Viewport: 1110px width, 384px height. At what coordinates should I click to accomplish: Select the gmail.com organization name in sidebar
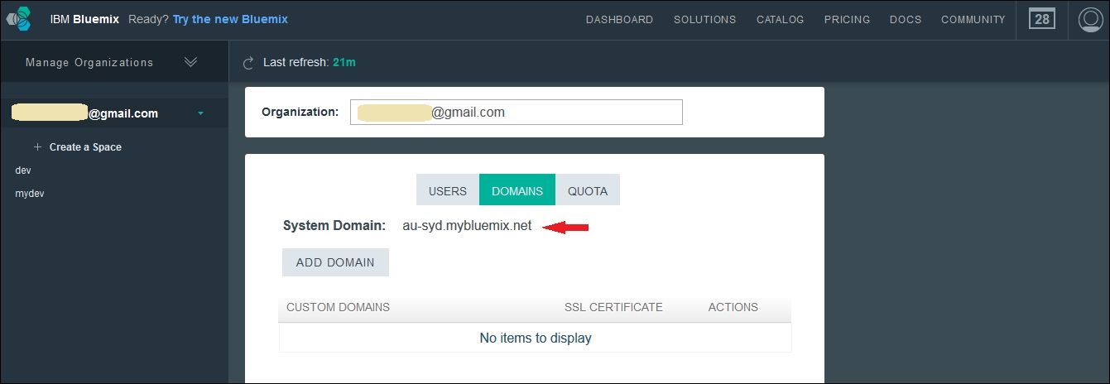(85, 113)
